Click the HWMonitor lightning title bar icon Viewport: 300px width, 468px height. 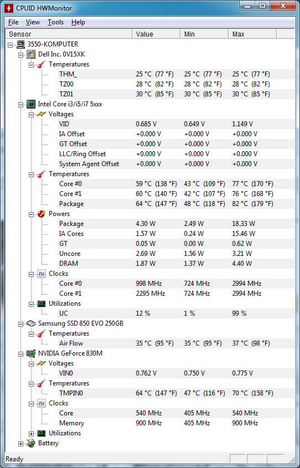[9, 8]
